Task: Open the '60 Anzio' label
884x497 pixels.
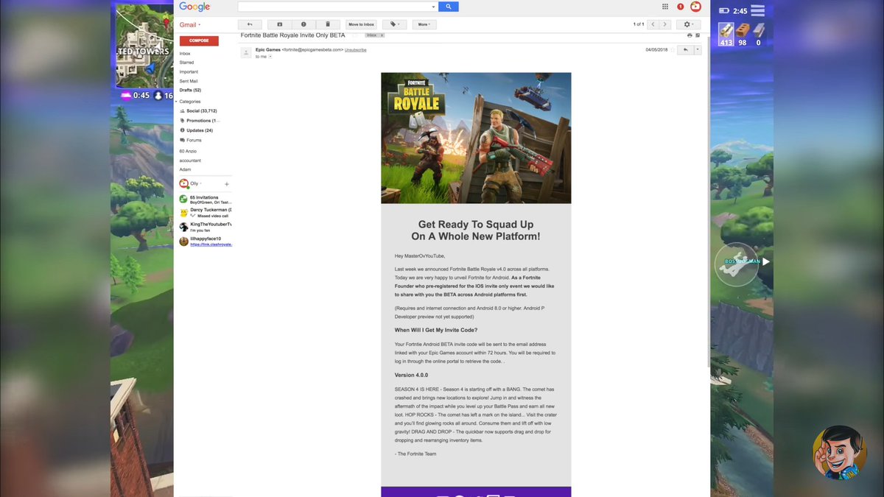Action: point(188,151)
